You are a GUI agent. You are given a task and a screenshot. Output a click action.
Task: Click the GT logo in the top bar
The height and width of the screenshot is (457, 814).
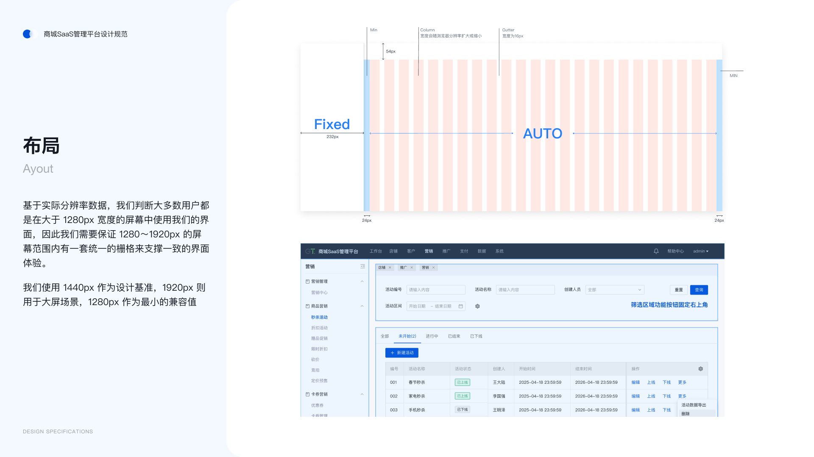pyautogui.click(x=310, y=251)
